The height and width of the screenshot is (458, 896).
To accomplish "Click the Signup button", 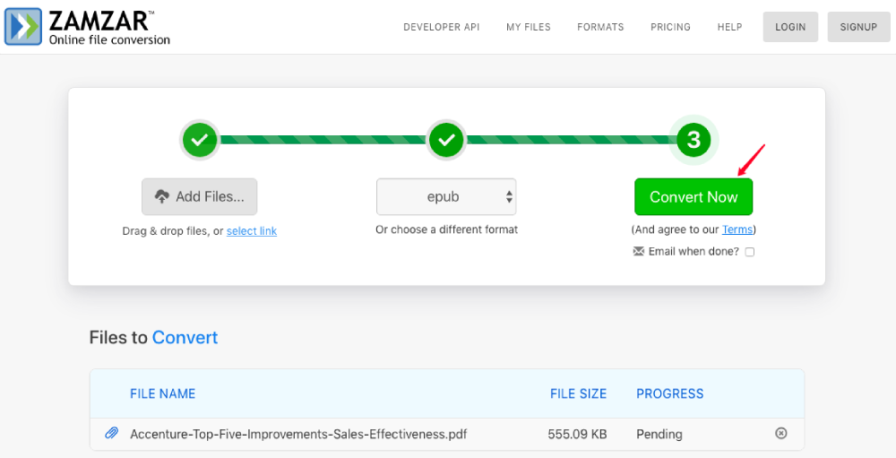I will tap(858, 27).
